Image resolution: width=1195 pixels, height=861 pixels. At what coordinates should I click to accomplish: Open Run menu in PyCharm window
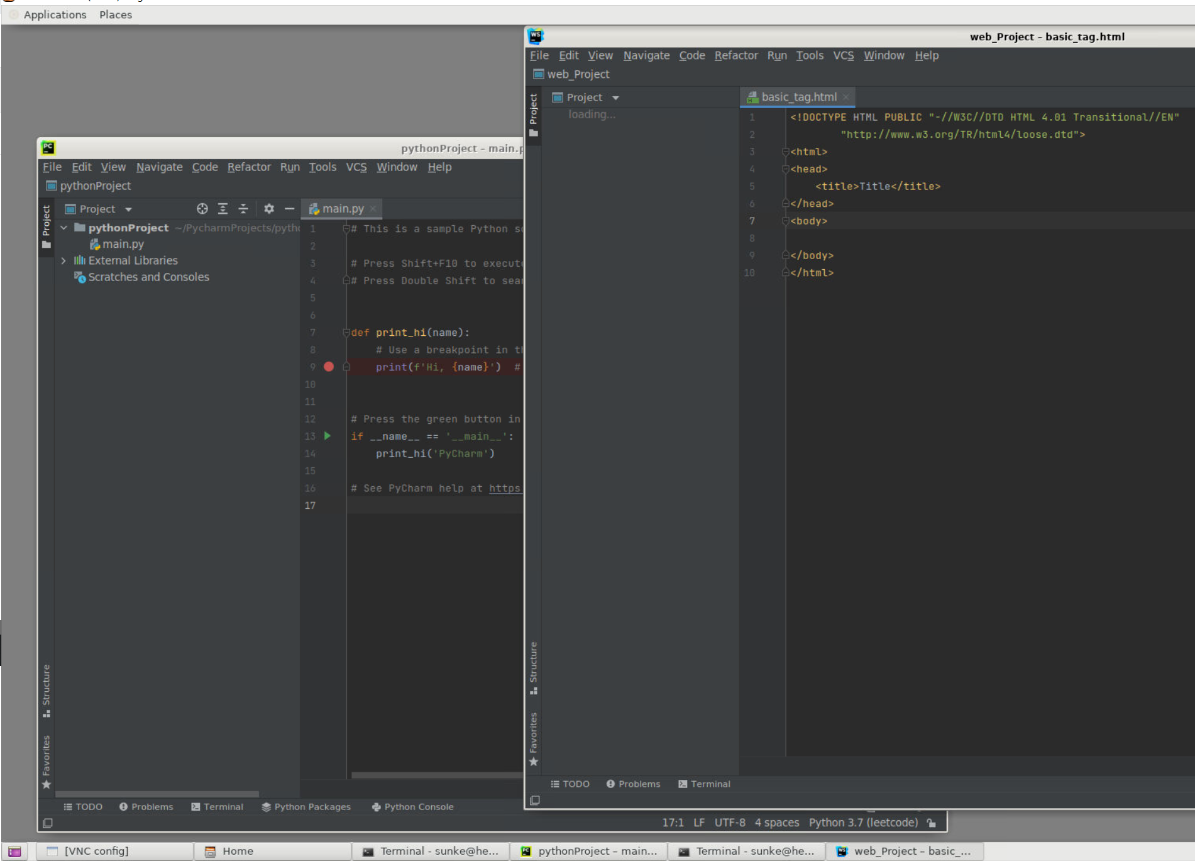tap(290, 167)
